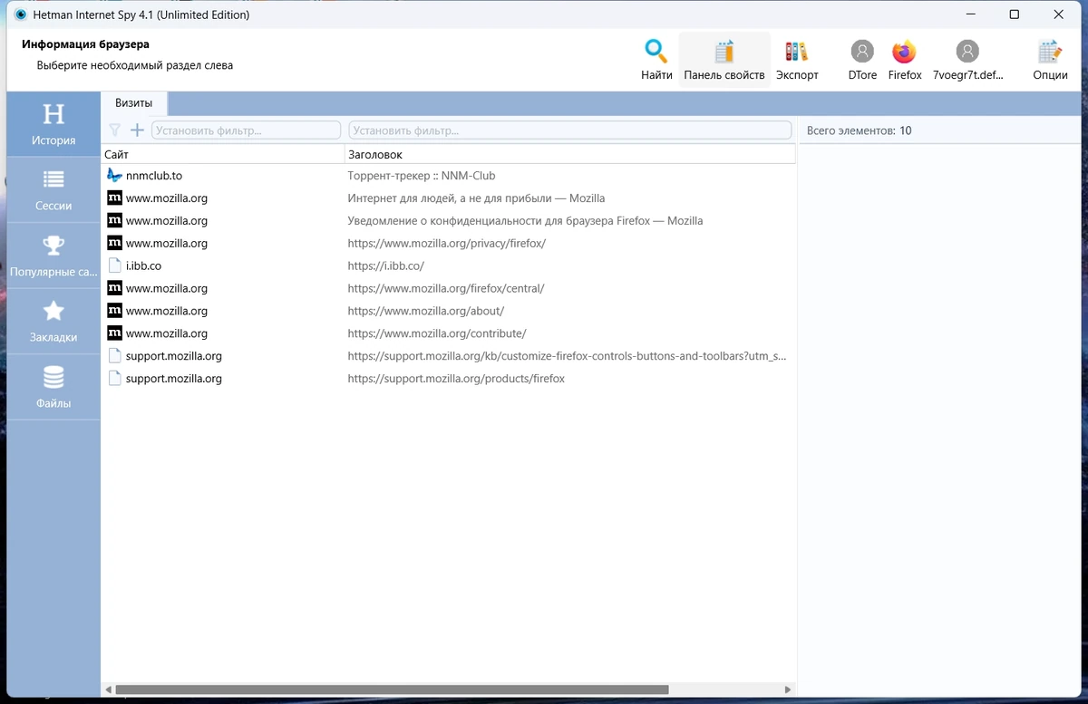
Task: Focus the Заголовок column filter field
Action: click(570, 130)
